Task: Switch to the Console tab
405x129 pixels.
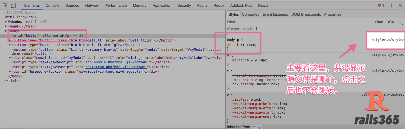Action: 52,5
